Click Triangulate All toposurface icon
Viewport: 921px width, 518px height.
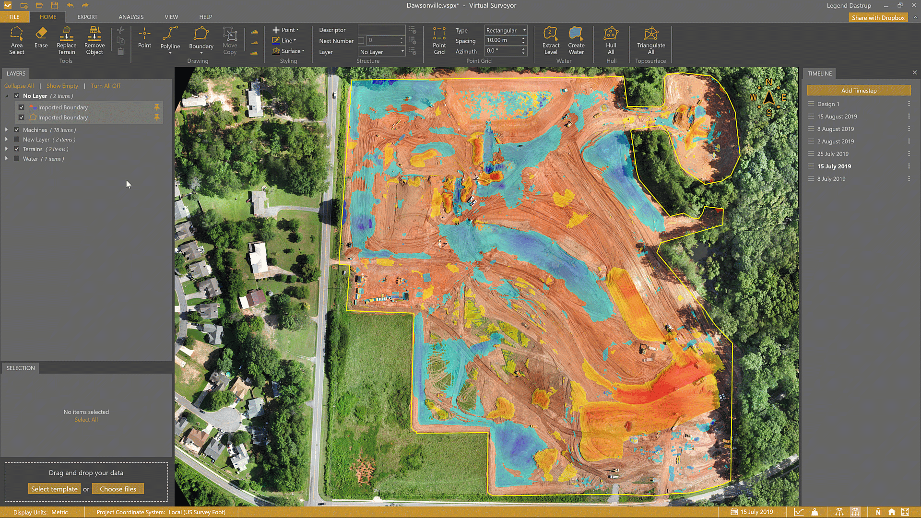[x=650, y=40]
